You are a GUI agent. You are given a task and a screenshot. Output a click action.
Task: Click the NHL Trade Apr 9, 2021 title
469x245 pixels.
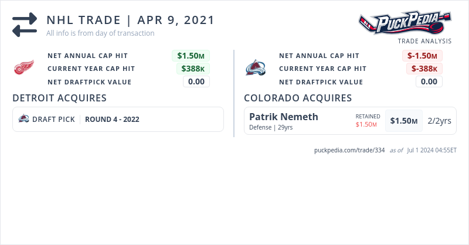pyautogui.click(x=131, y=20)
